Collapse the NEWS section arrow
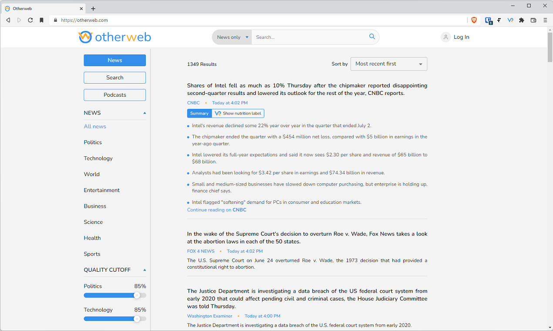 (145, 113)
